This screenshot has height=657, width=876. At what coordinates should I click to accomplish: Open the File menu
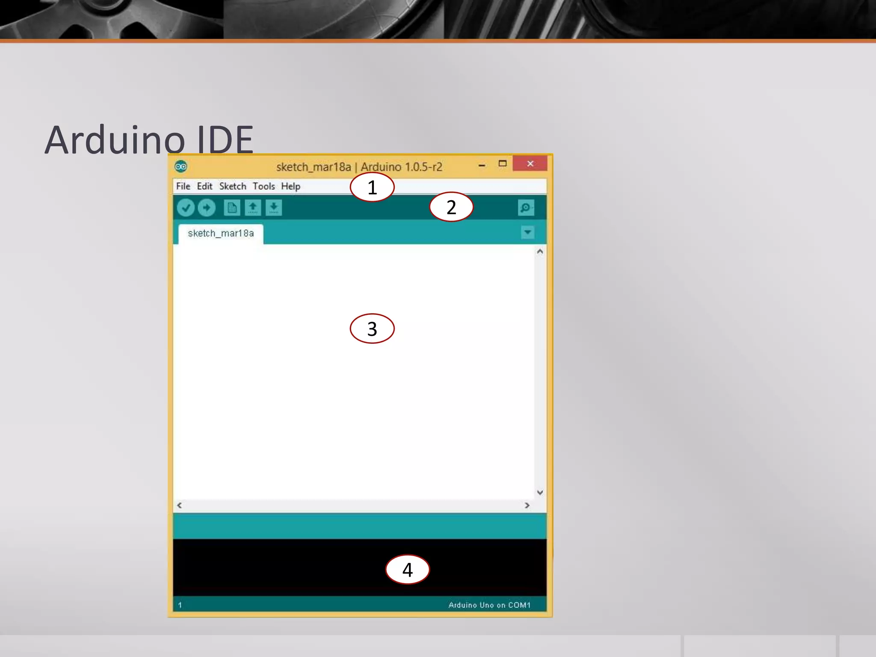click(183, 186)
